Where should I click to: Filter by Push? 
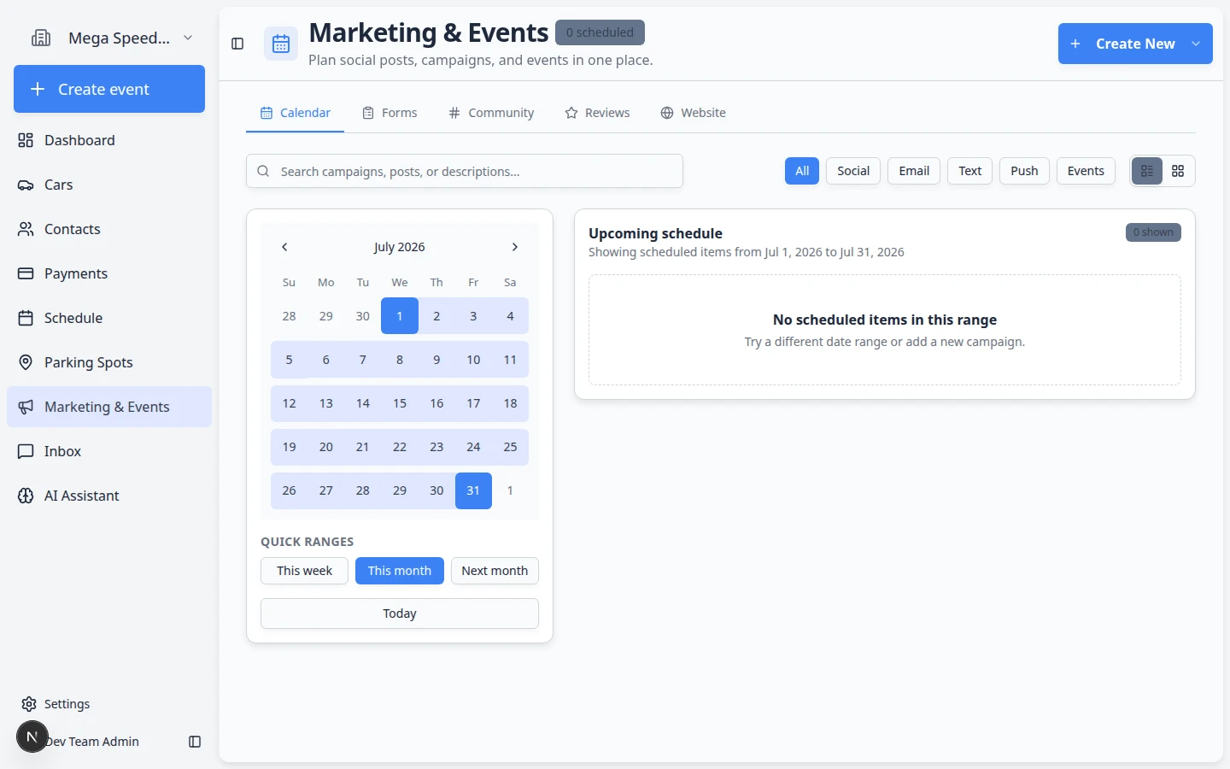[1024, 171]
